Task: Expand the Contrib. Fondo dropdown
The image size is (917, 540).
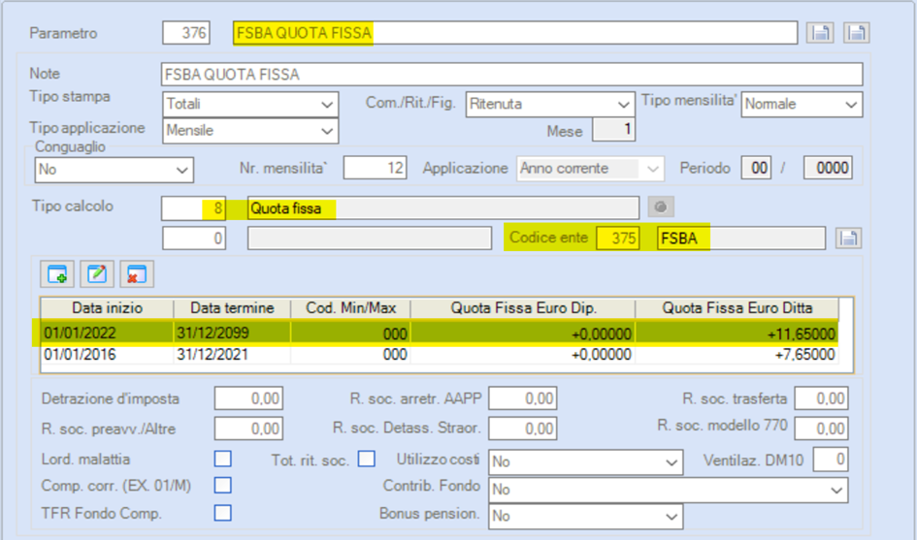Action: (668, 490)
